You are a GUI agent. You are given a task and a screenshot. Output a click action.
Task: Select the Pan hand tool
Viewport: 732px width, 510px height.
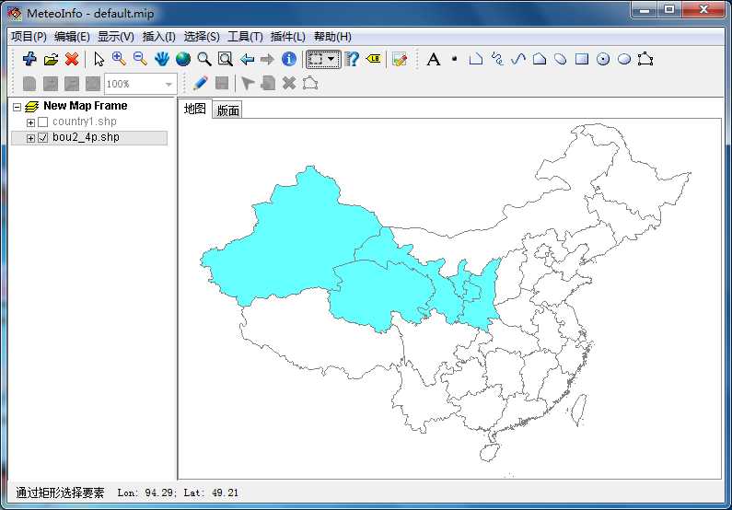click(x=162, y=59)
